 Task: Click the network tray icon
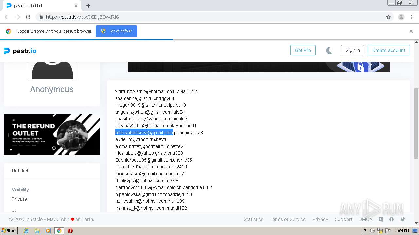pos(380,231)
